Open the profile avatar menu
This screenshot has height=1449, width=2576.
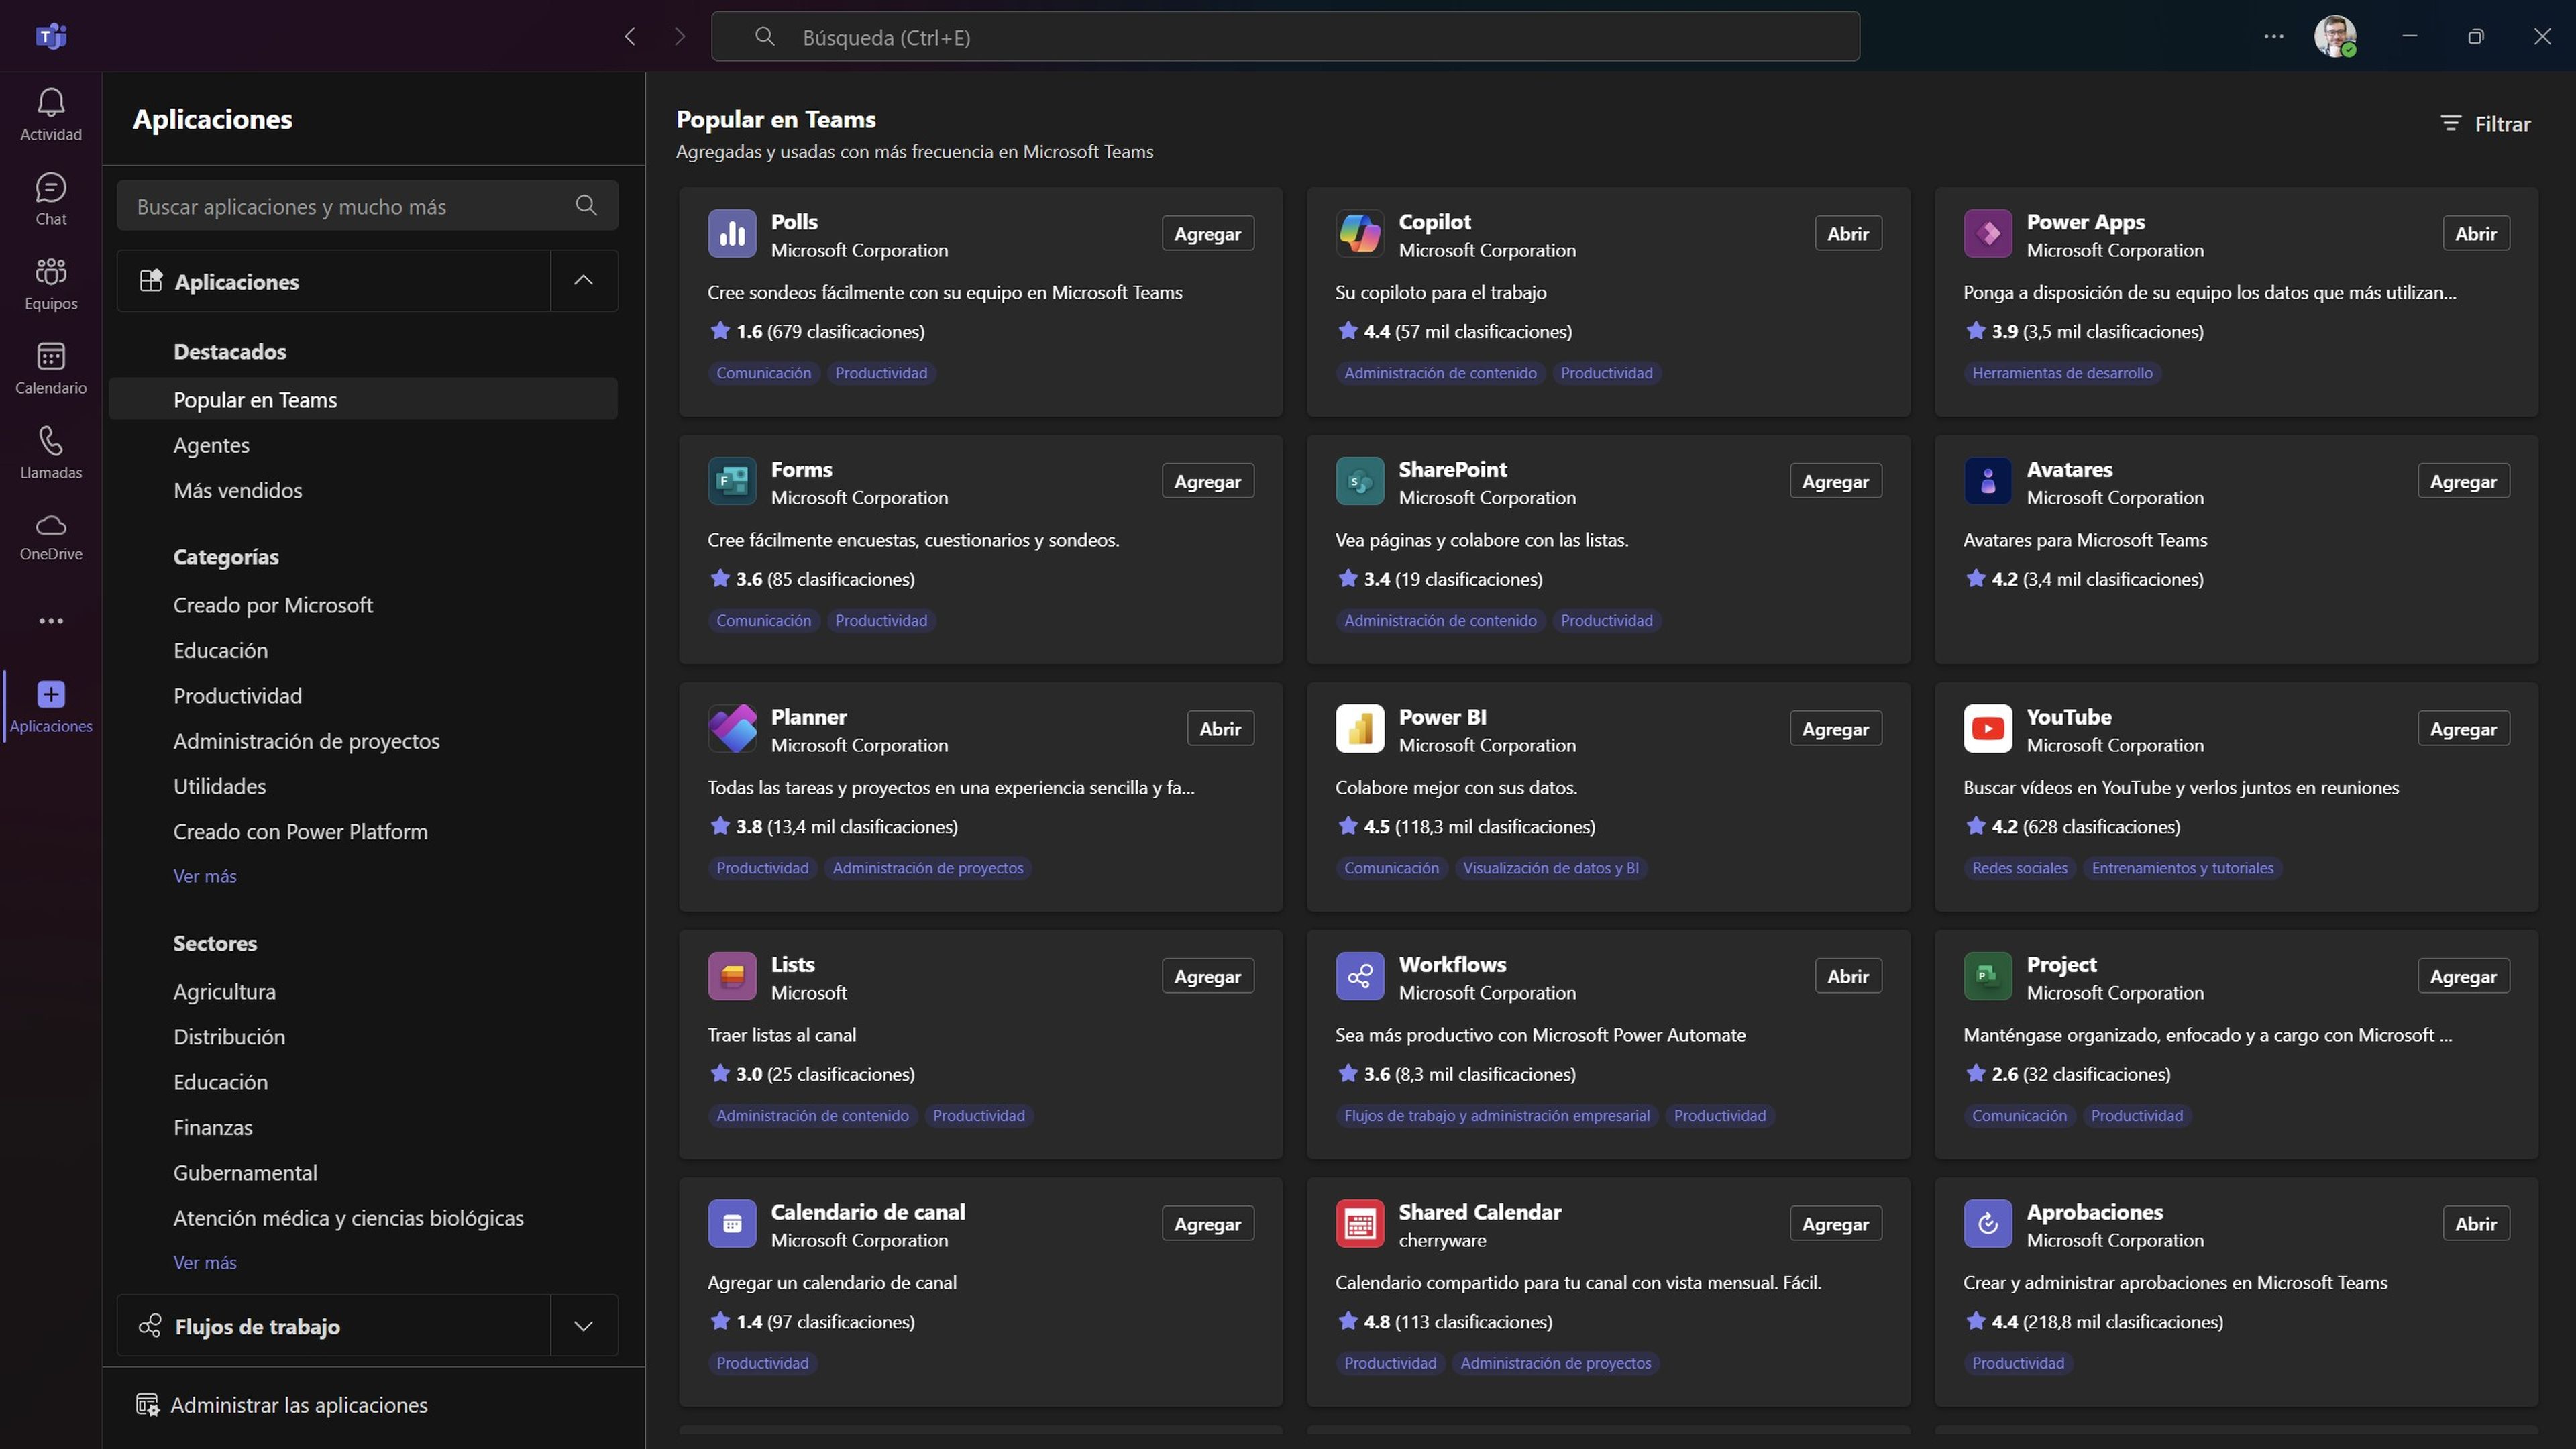coord(2336,37)
